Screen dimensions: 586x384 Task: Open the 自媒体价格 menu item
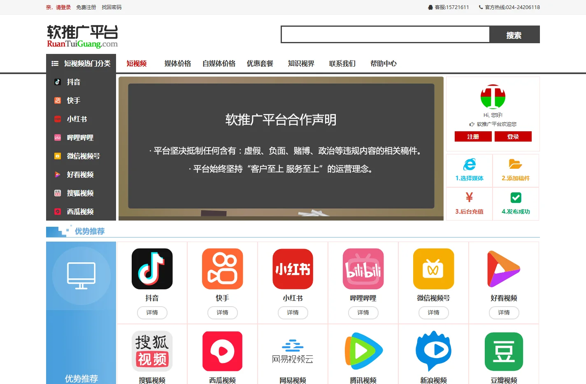click(x=219, y=63)
